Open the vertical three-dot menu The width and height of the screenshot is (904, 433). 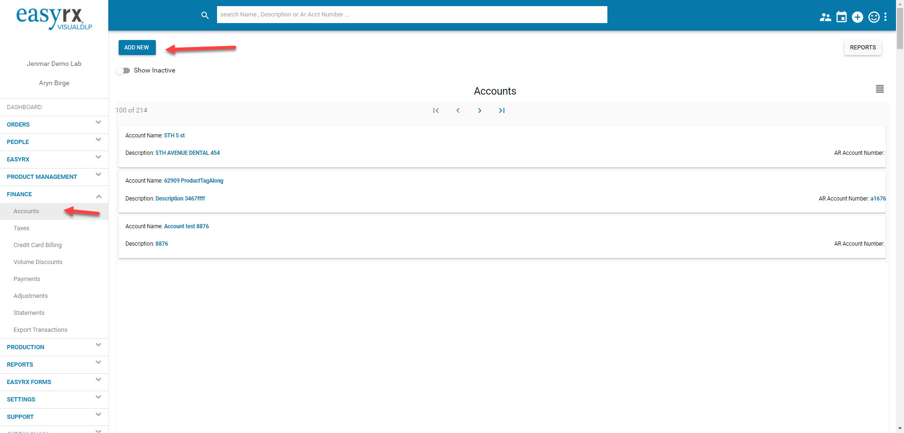click(x=886, y=17)
